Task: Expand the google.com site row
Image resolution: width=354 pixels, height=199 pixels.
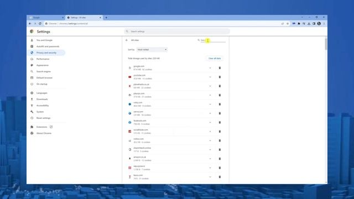Action: [210, 68]
